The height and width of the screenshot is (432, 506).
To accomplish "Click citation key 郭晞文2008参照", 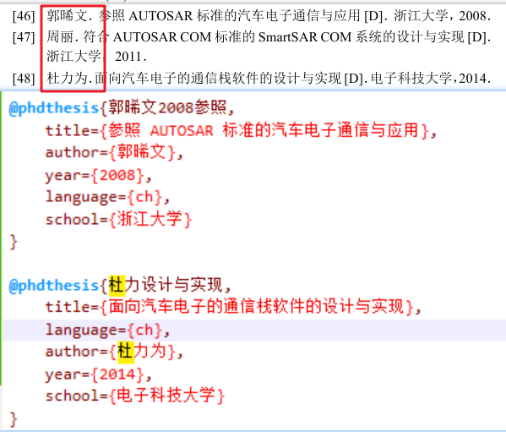I will click(167, 107).
